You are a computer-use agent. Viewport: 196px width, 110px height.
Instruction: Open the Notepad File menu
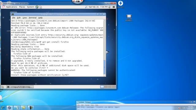click(78, 105)
